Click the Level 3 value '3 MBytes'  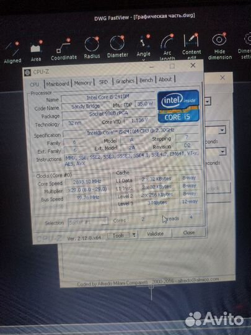(x=157, y=202)
